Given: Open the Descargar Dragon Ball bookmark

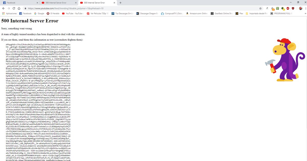Looking at the screenshot, I should (x=147, y=14).
